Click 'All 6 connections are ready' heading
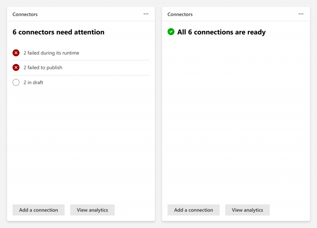The width and height of the screenshot is (317, 228). pyautogui.click(x=221, y=32)
